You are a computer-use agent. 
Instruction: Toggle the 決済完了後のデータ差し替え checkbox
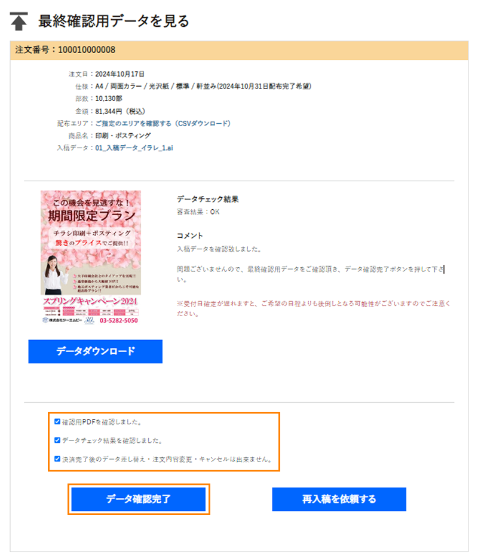coord(57,458)
